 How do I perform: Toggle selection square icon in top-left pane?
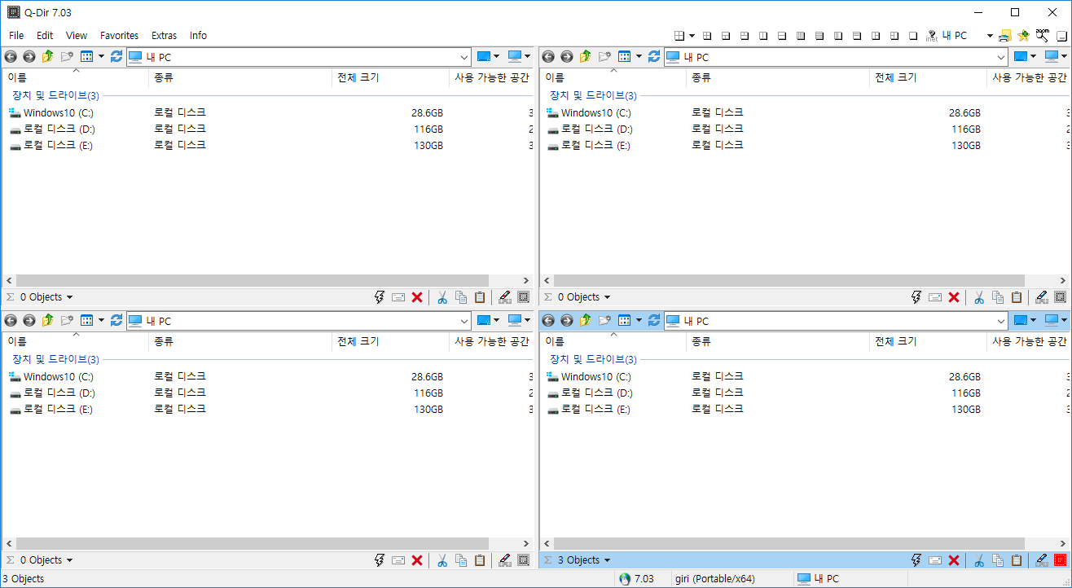[x=523, y=297]
